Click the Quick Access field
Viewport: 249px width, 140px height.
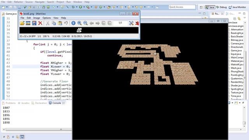tap(182, 7)
